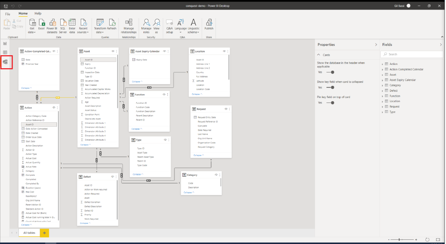Viewport: 446px width, 244px height.
Task: Open the File menu
Action: point(8,14)
